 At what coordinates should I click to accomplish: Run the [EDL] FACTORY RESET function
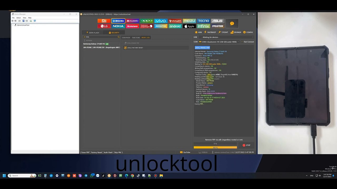point(156,48)
